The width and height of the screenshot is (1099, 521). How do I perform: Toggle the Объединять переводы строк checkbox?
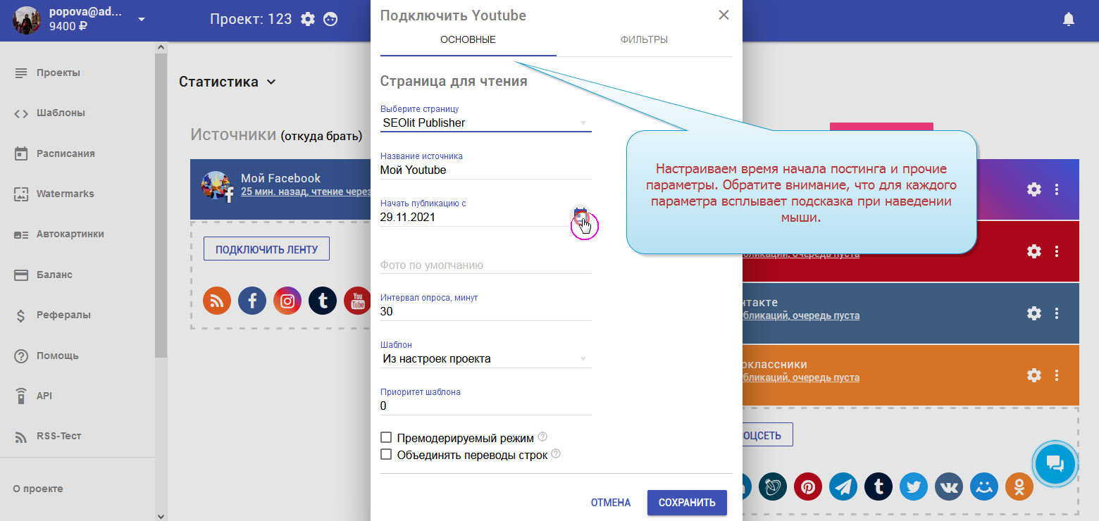click(x=386, y=454)
